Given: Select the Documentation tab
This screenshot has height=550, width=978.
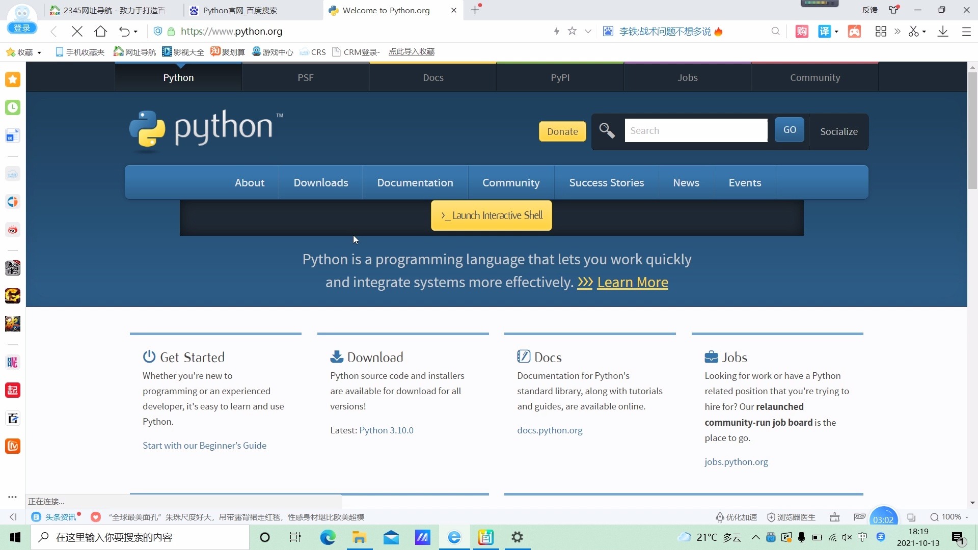Looking at the screenshot, I should point(415,183).
